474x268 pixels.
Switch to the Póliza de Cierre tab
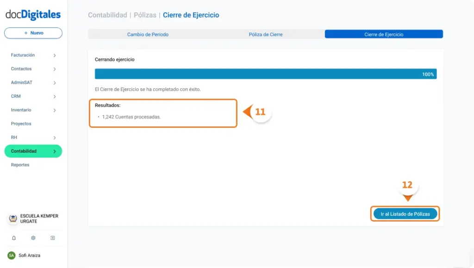pyautogui.click(x=266, y=35)
